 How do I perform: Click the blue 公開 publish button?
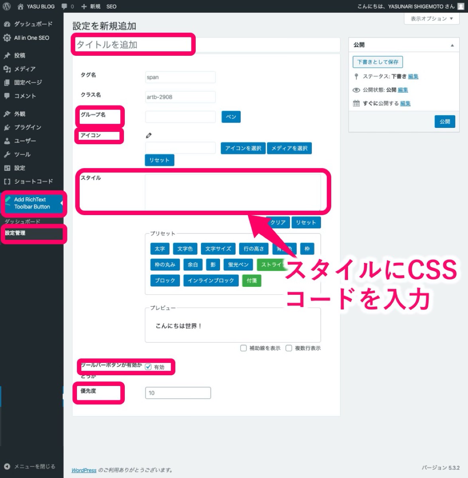click(445, 121)
